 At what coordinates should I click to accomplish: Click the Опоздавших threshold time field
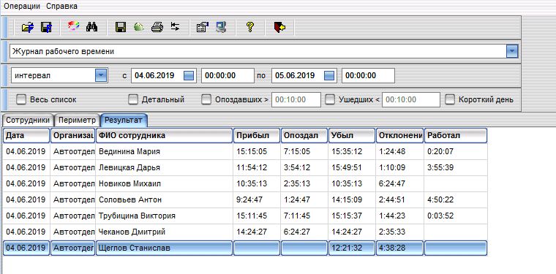pyautogui.click(x=296, y=100)
